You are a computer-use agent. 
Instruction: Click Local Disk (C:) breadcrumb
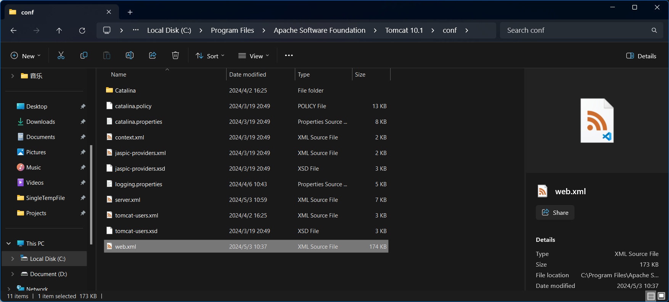[x=169, y=30]
